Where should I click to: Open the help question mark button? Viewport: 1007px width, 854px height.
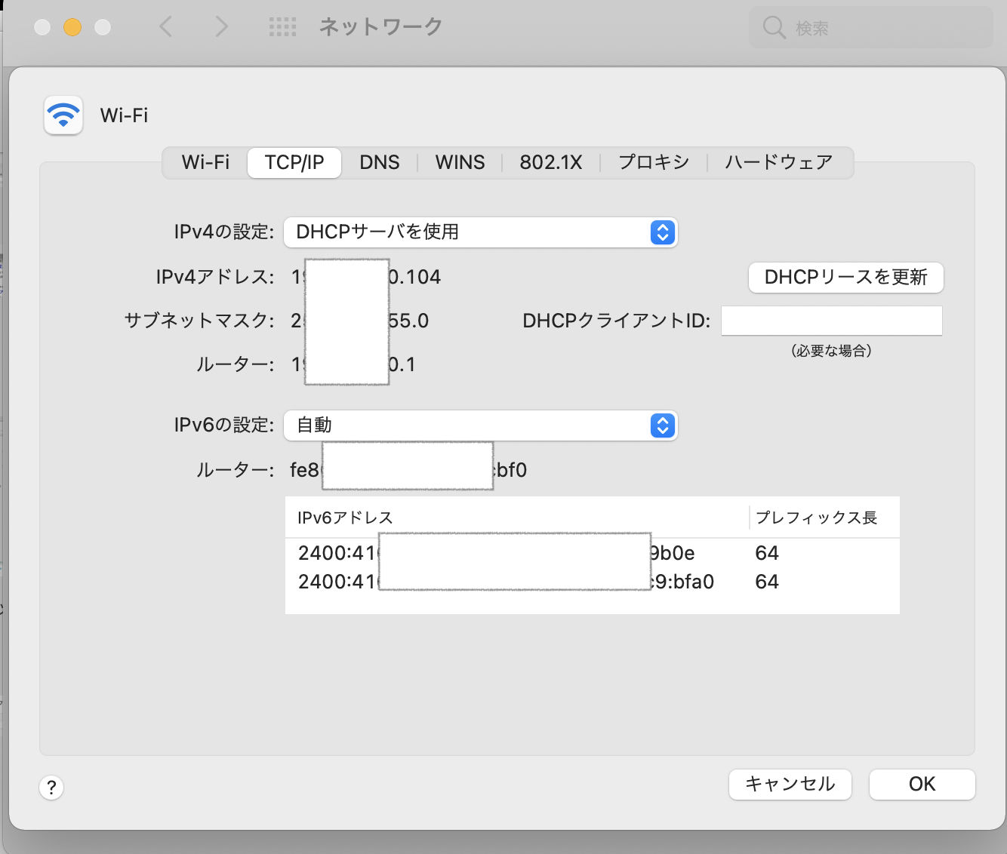pyautogui.click(x=51, y=788)
